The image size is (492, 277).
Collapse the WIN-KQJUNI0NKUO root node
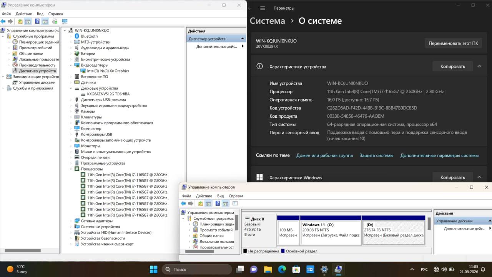[x=65, y=30]
